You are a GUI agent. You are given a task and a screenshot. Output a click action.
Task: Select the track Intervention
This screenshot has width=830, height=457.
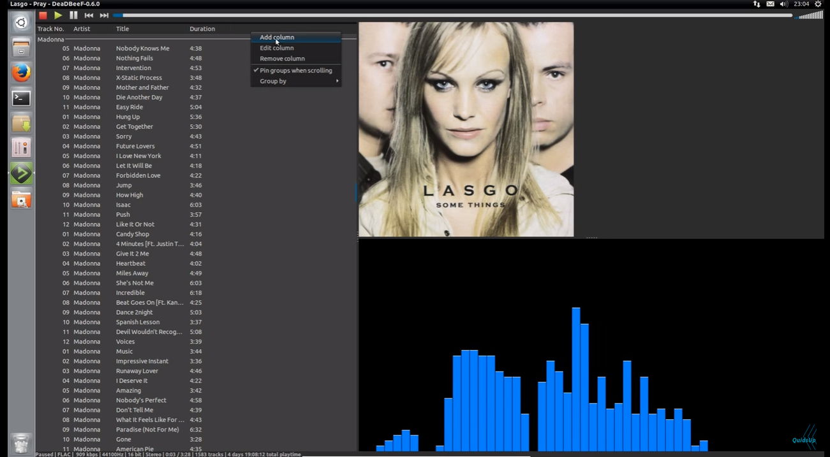[x=196, y=68]
